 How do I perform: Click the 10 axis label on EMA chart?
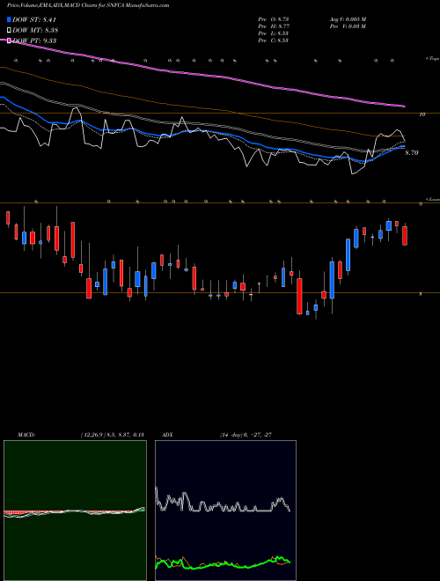[x=422, y=114]
